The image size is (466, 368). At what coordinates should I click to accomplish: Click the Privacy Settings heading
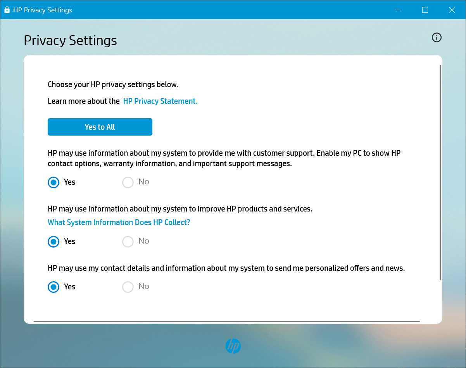pos(70,41)
